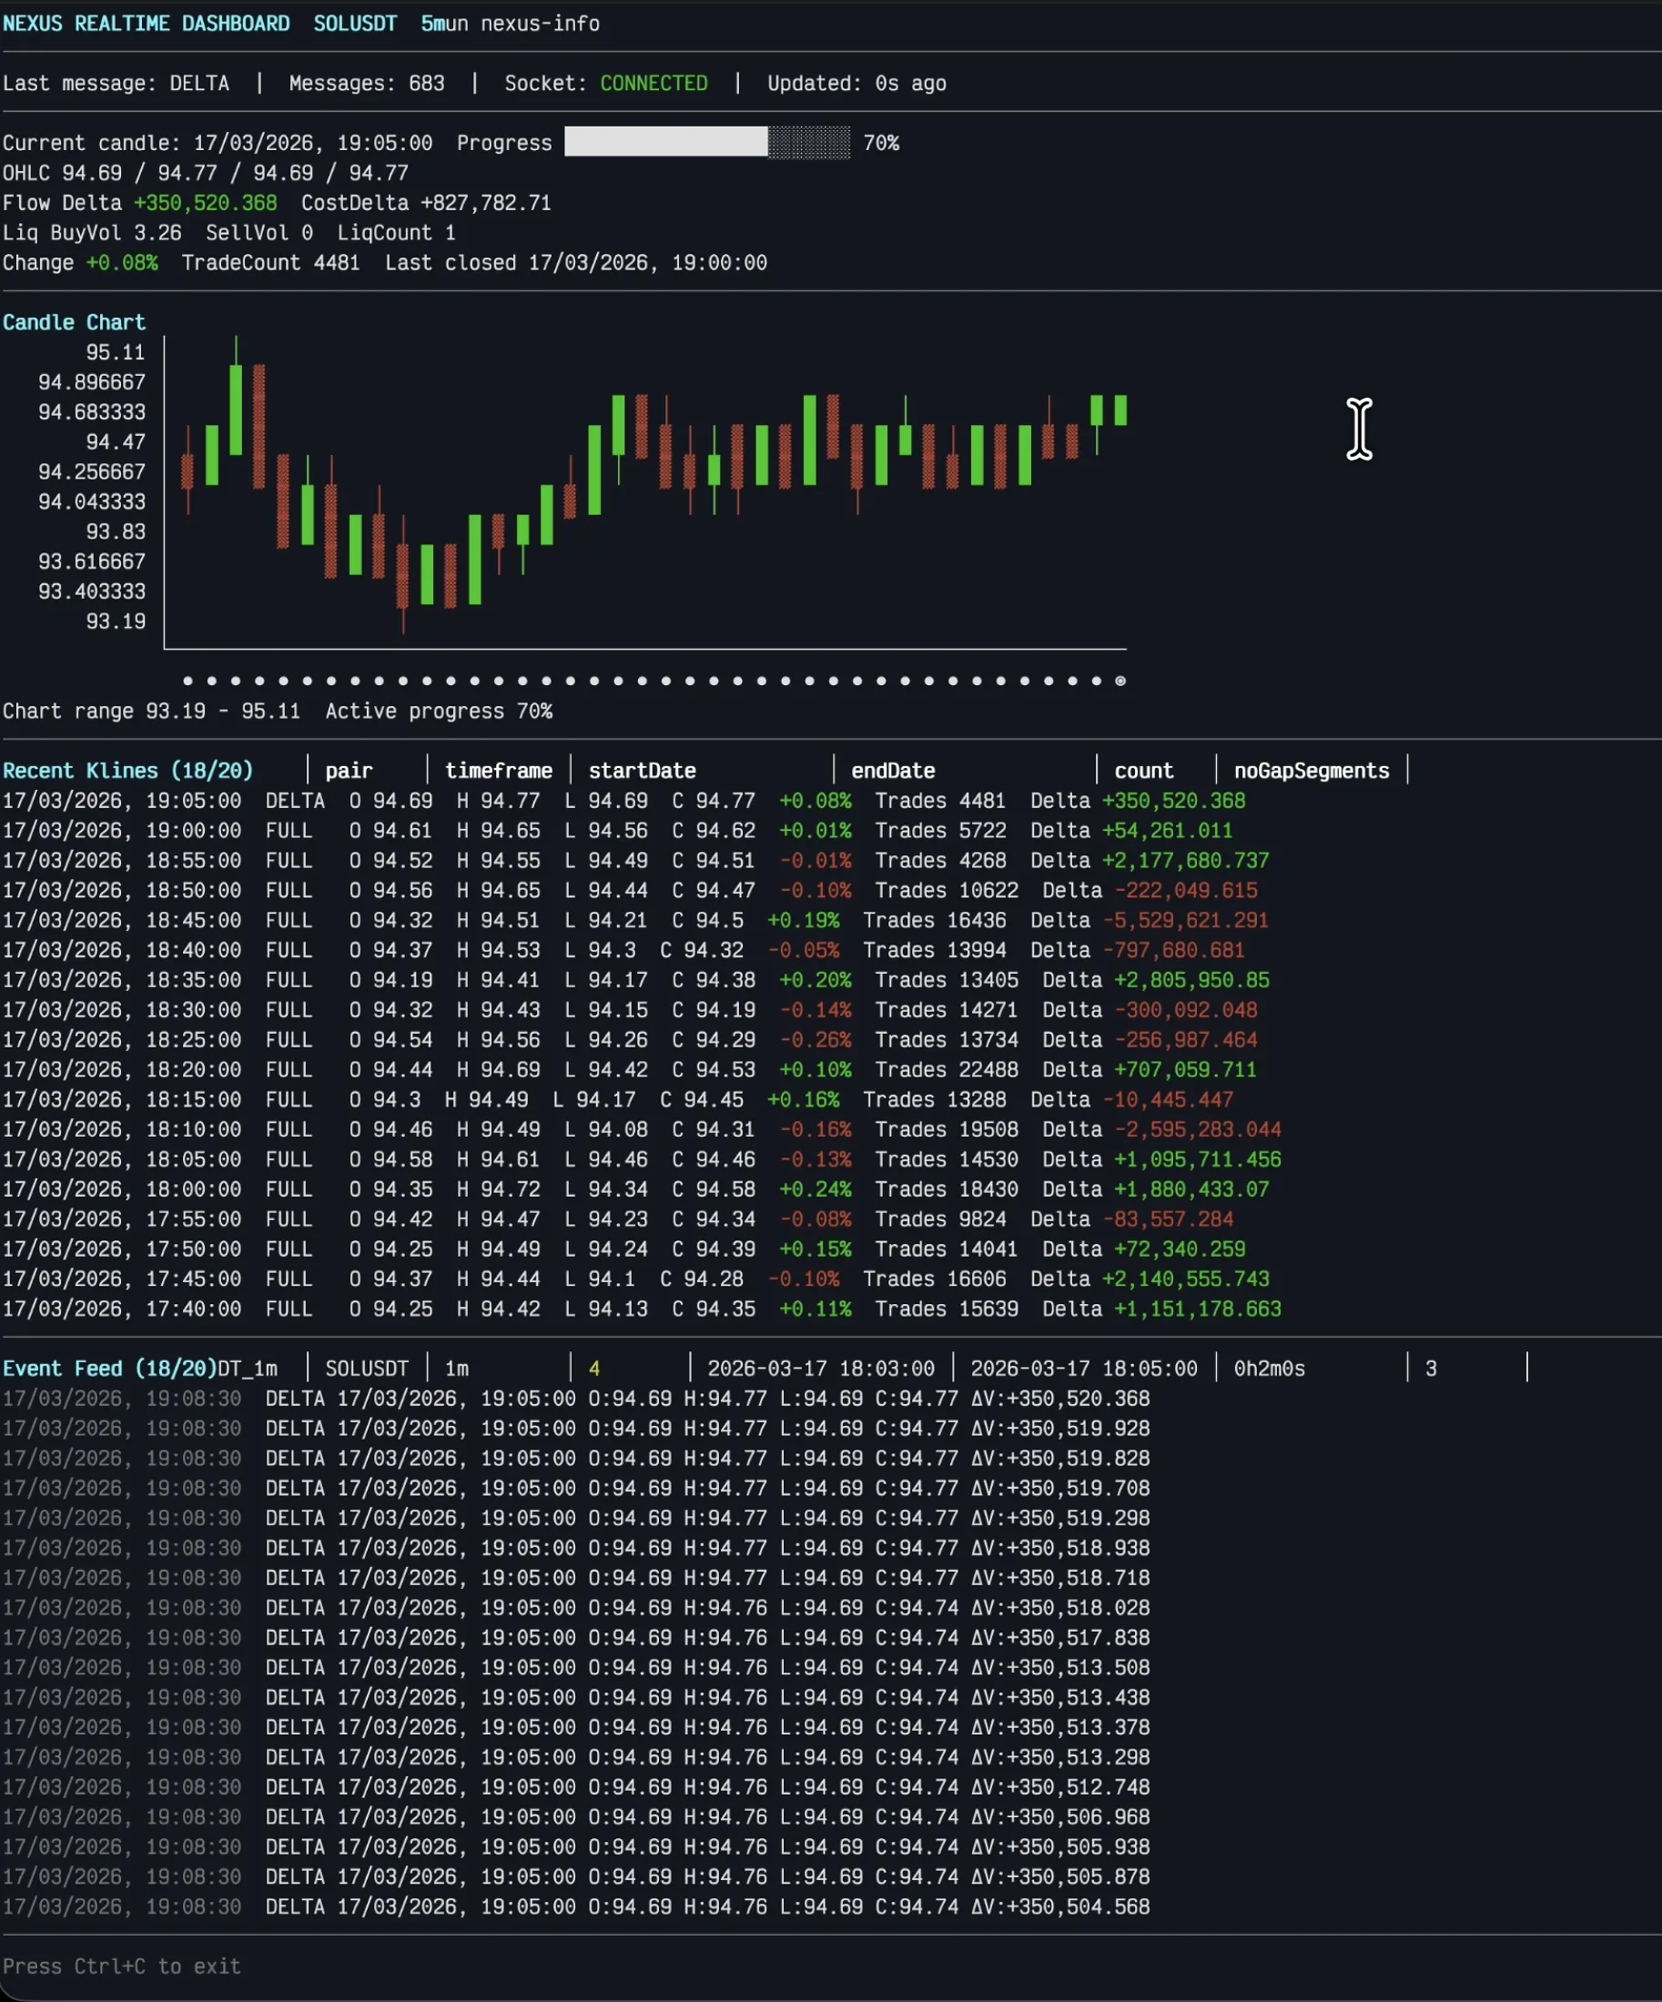The image size is (1662, 2002).
Task: Click Trades 22488 in 18:20:00 row
Action: coord(947,1069)
